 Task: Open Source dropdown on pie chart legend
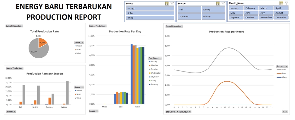[79, 43]
